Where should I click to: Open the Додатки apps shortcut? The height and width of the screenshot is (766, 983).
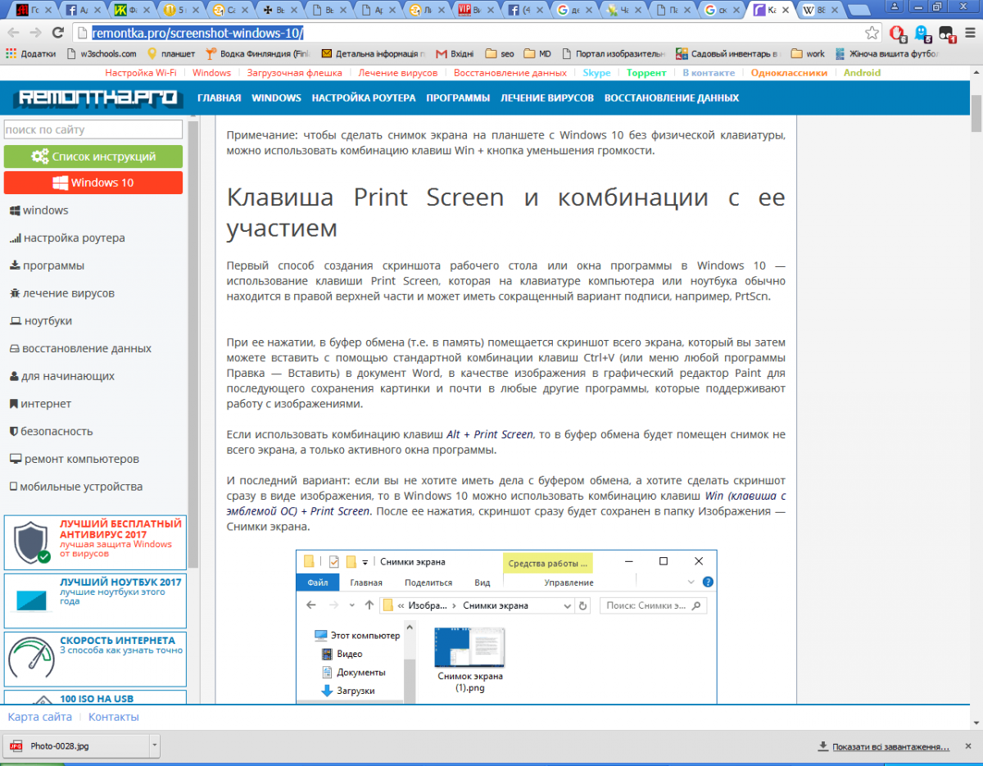[x=31, y=54]
